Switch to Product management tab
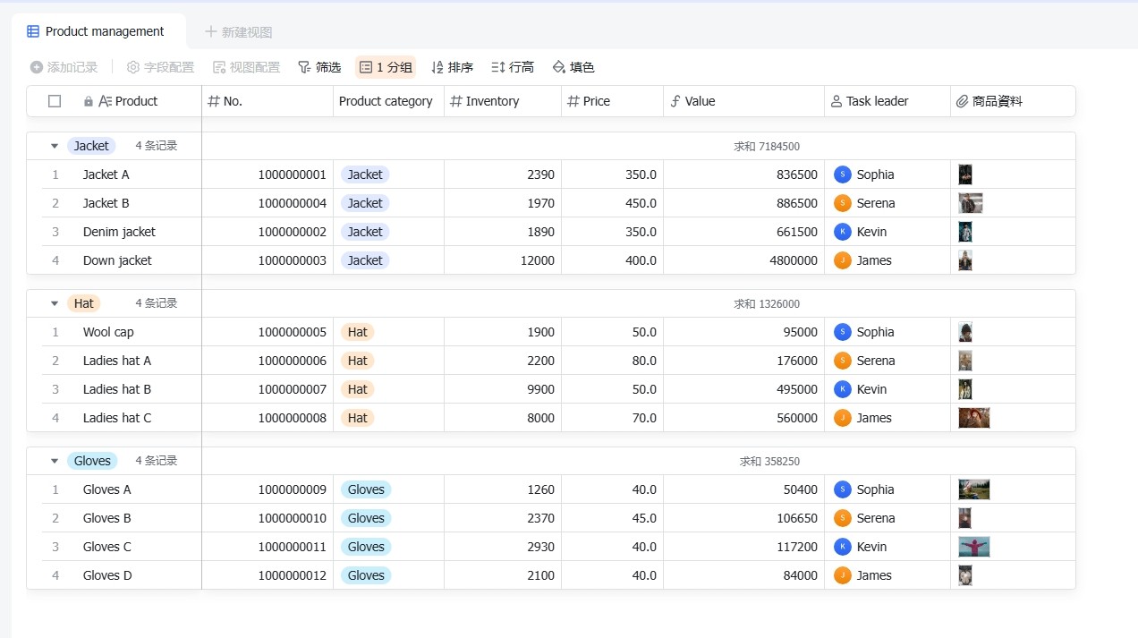 [98, 31]
